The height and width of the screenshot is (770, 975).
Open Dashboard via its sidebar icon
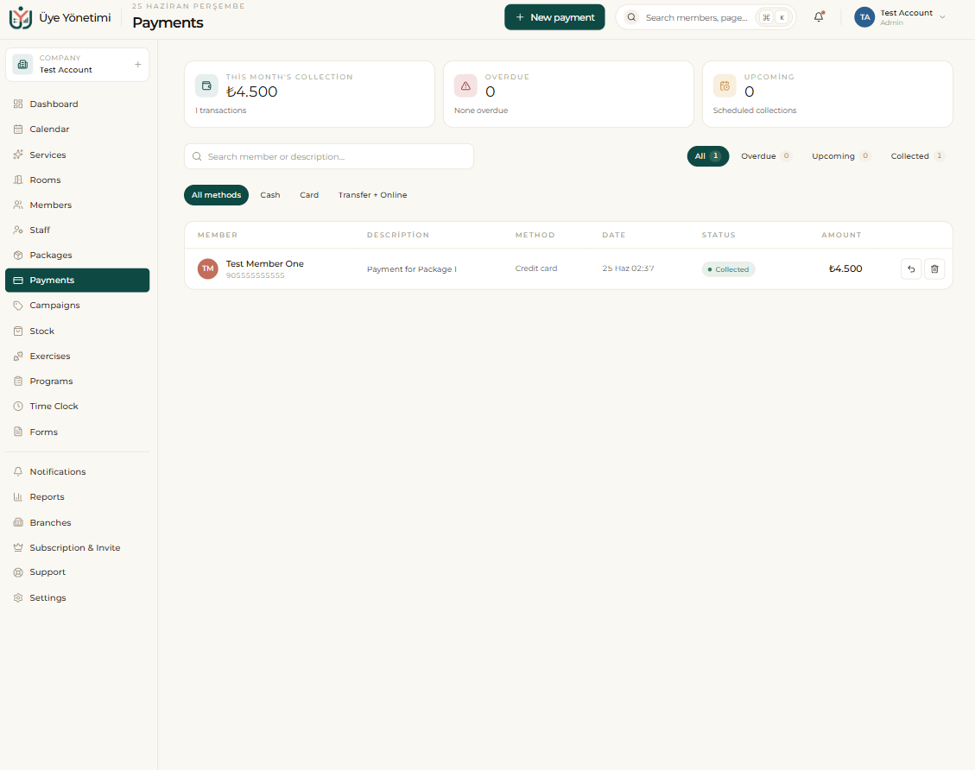pyautogui.click(x=18, y=104)
